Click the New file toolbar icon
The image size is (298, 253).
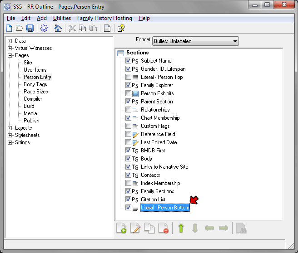[9, 28]
